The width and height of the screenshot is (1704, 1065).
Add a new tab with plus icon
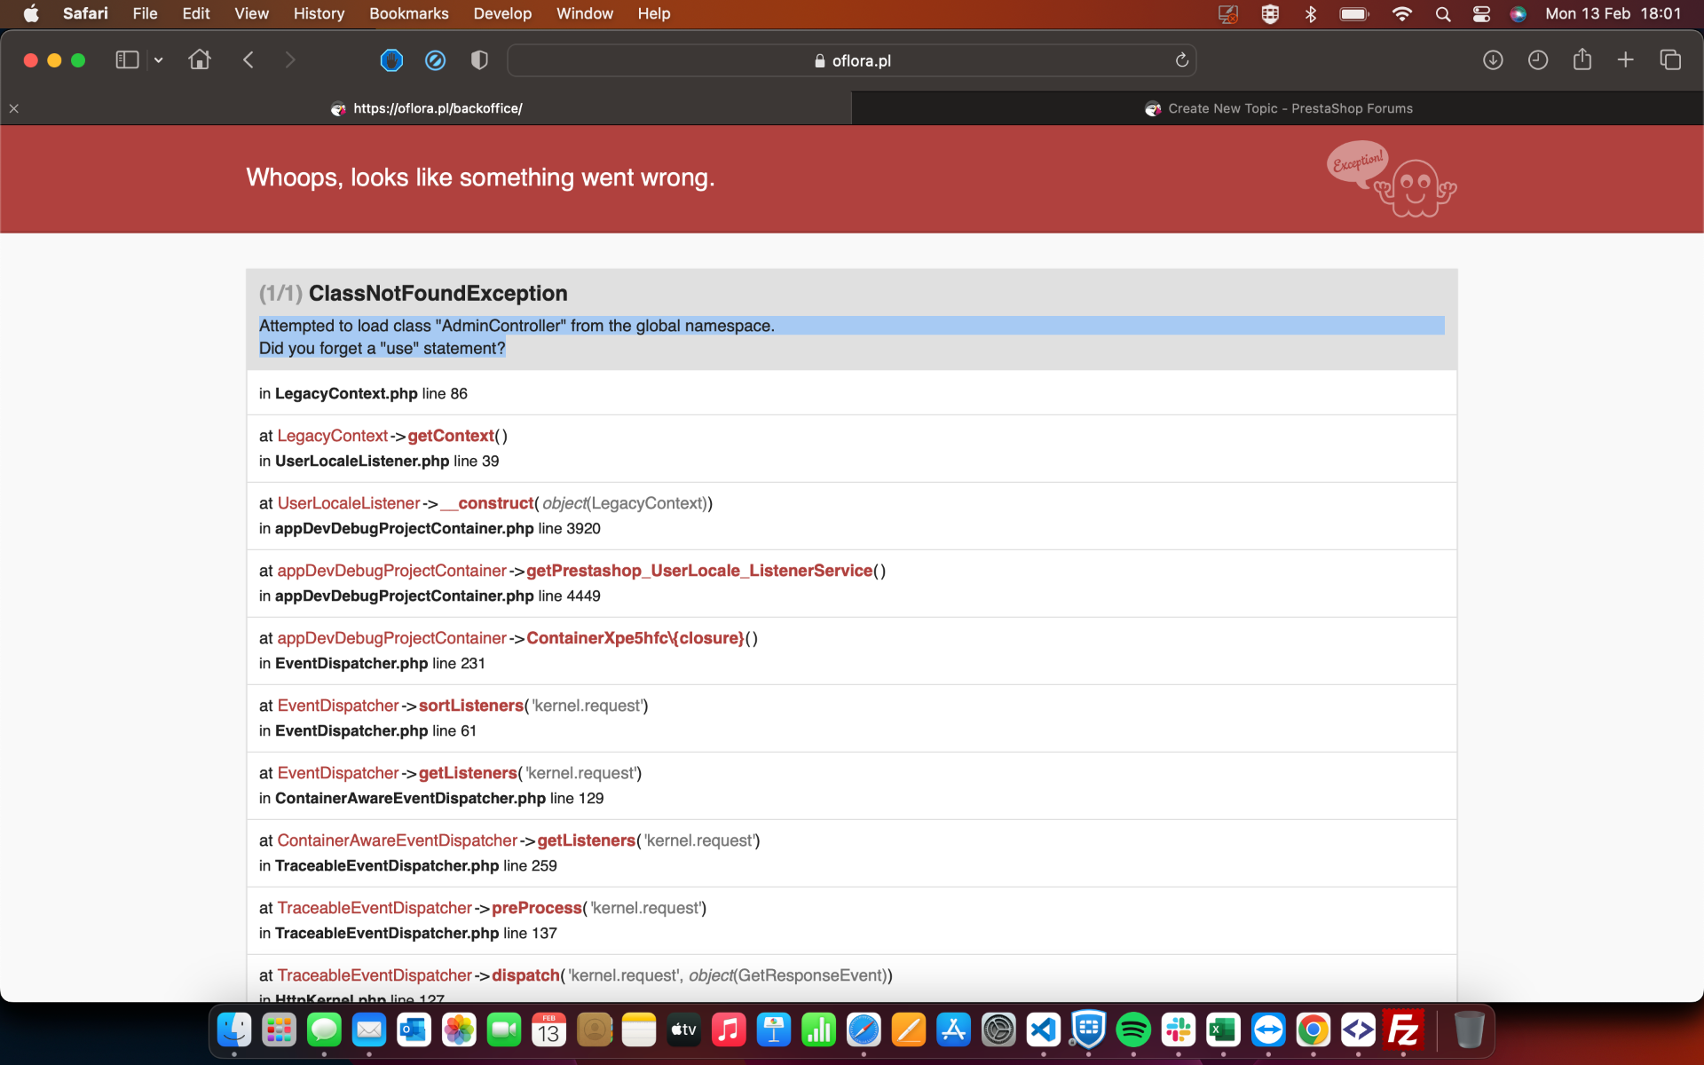1625,60
